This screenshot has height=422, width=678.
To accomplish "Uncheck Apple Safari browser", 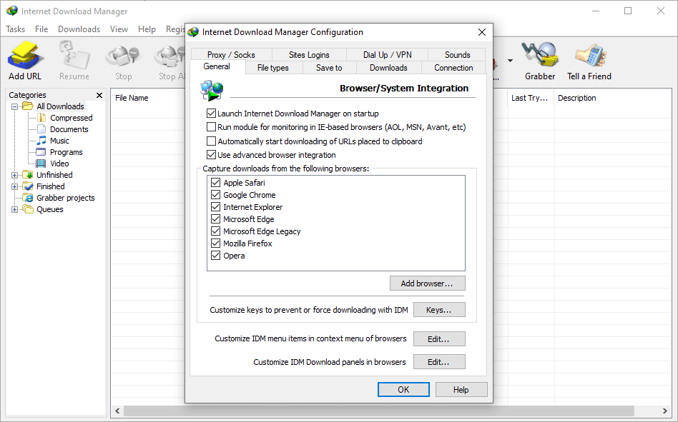I will [216, 183].
